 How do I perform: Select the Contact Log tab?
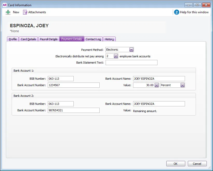click(x=93, y=39)
